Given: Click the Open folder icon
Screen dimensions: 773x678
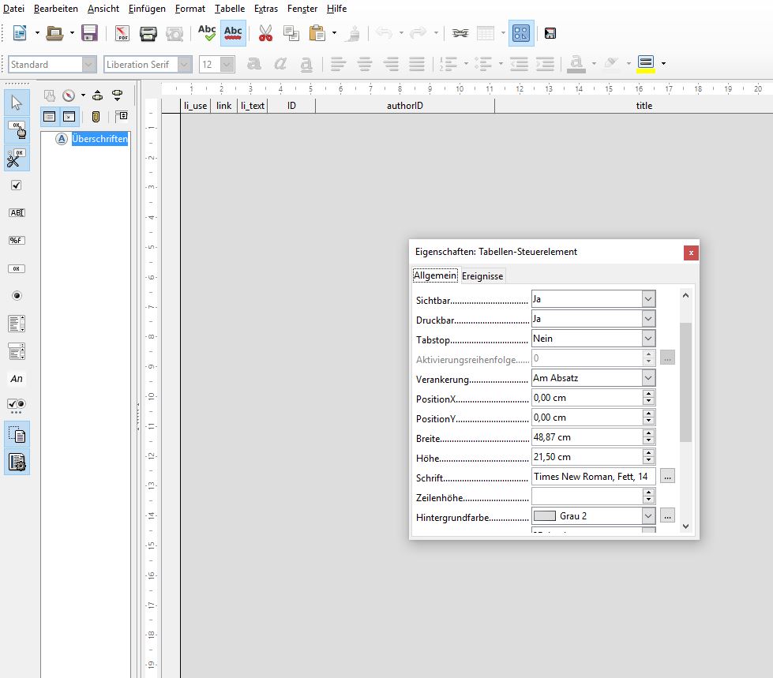Looking at the screenshot, I should tap(54, 33).
